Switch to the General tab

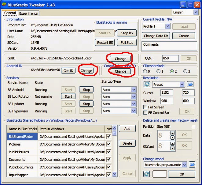pos(10,13)
